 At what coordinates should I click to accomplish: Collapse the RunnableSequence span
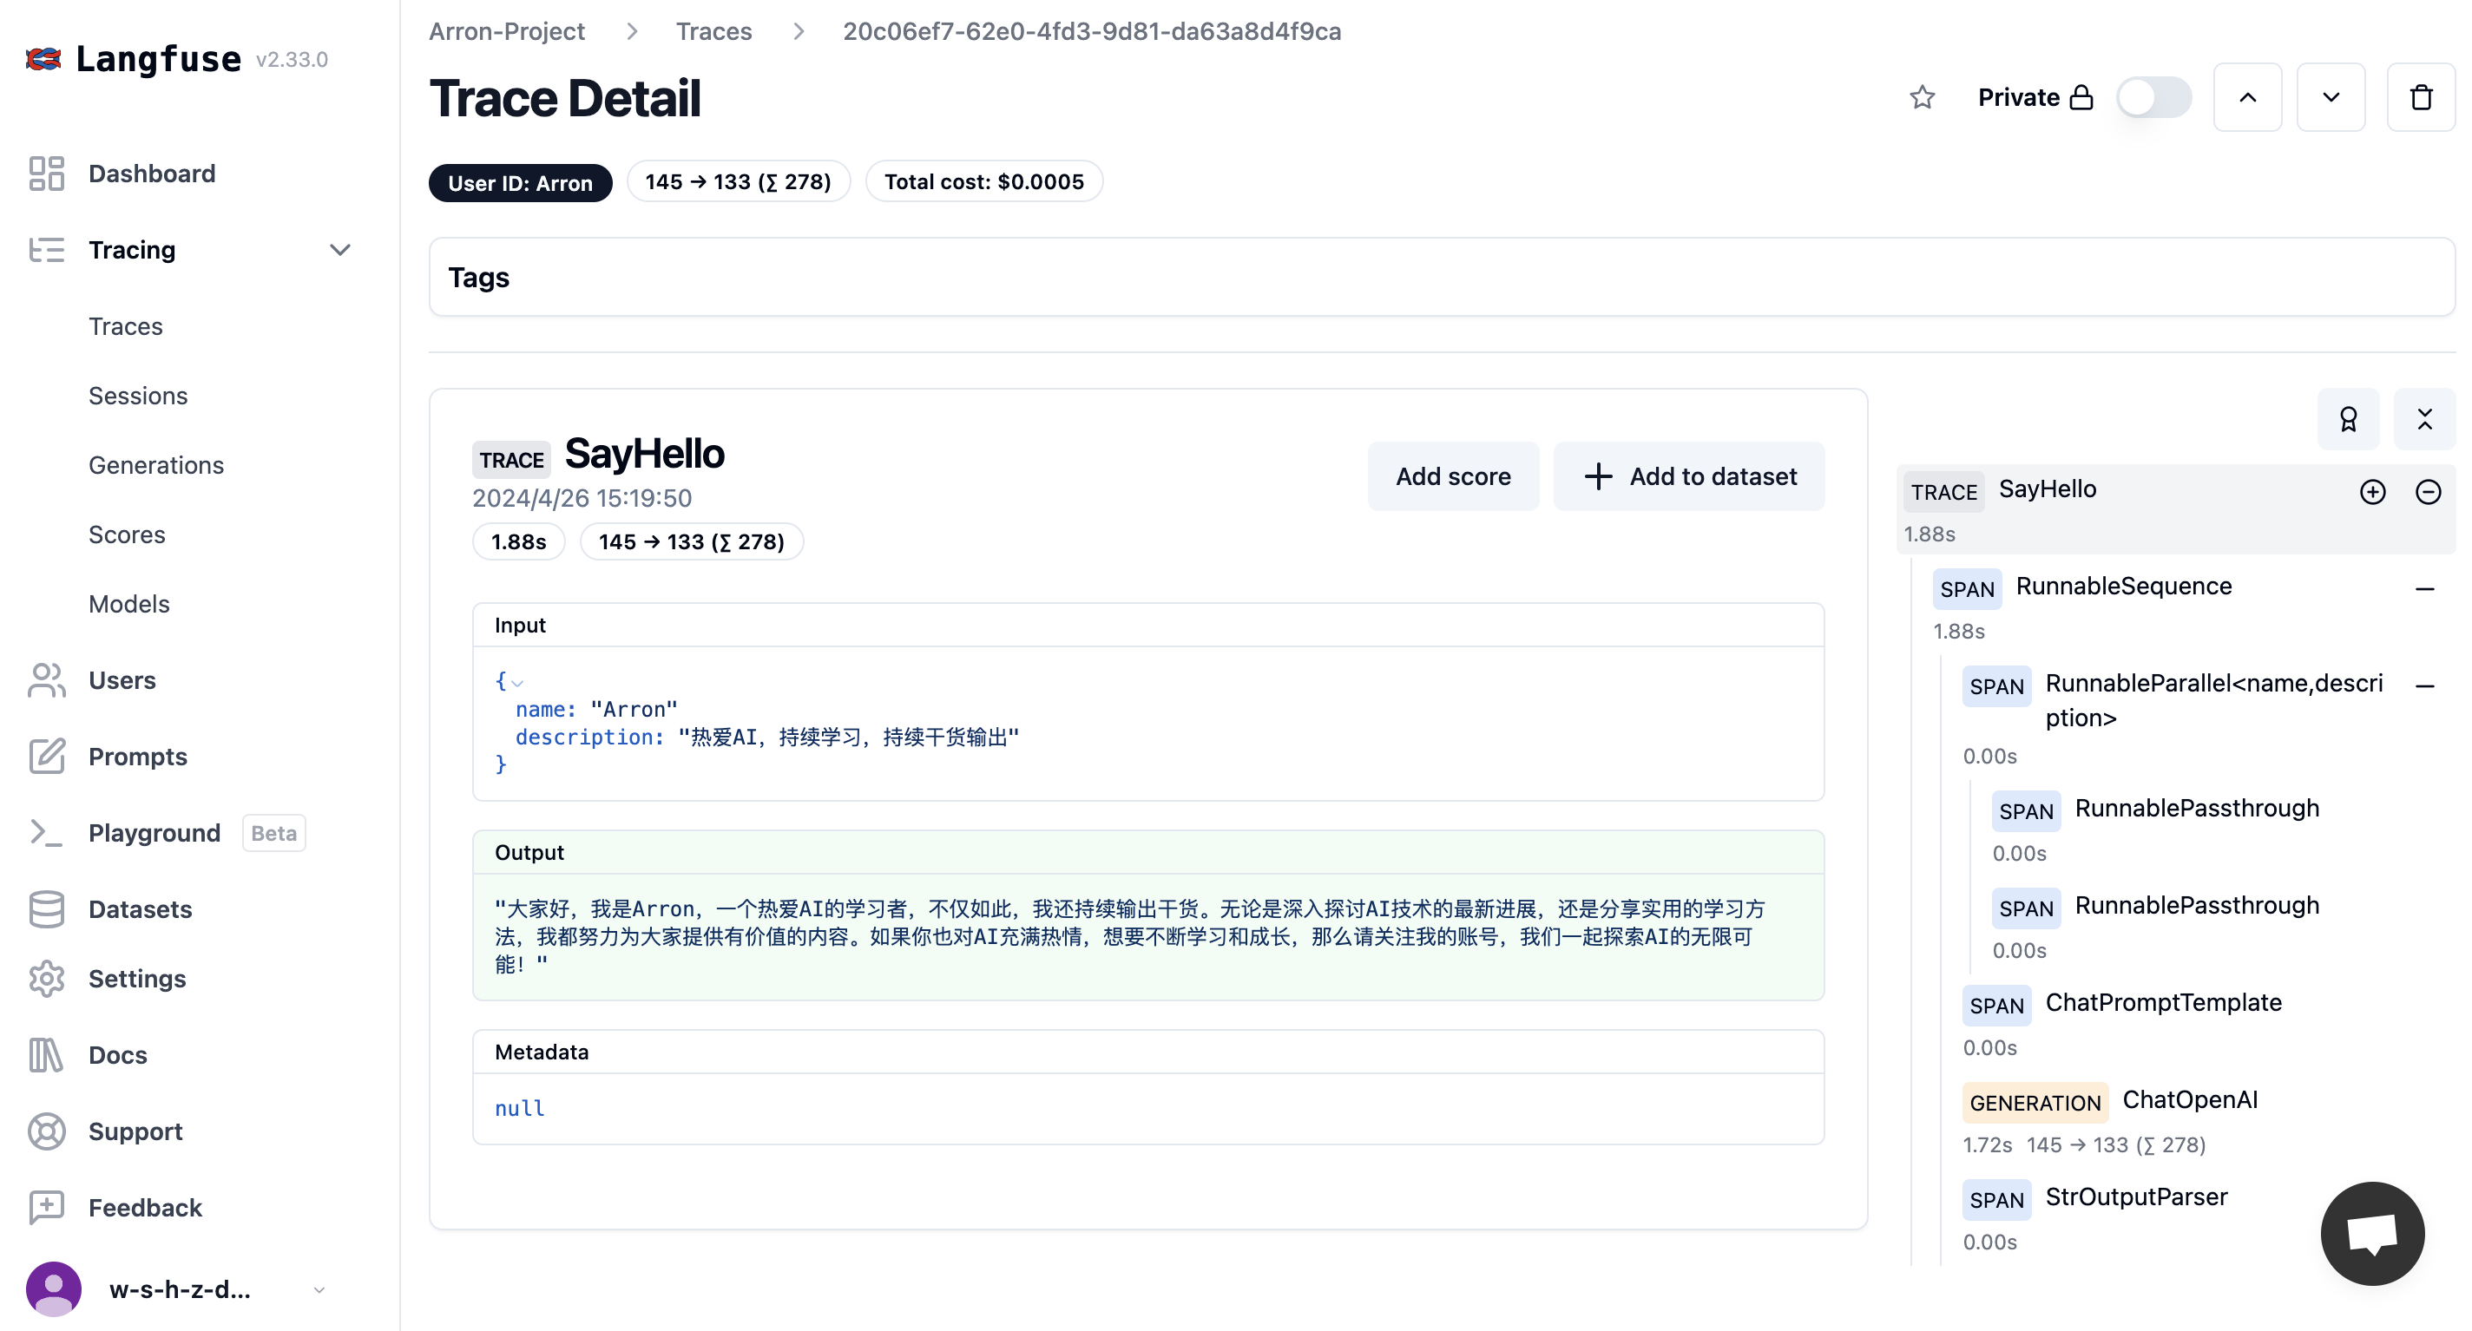[x=2424, y=589]
